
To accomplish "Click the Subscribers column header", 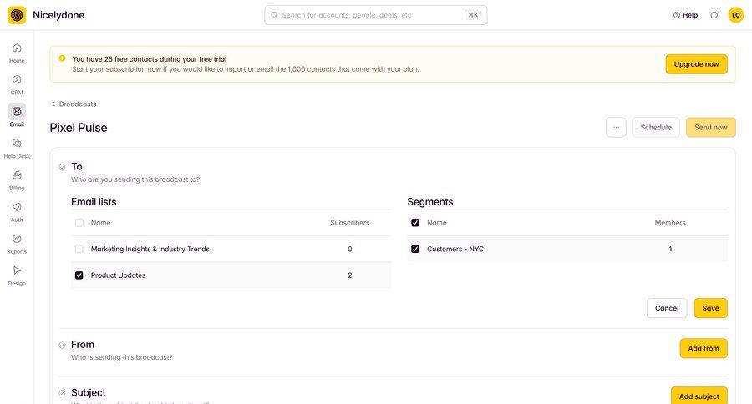I will coord(349,223).
